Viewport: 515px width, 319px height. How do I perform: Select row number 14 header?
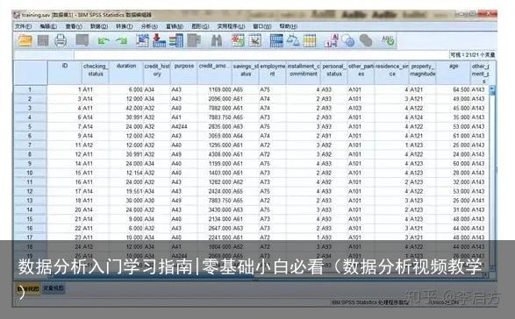[x=30, y=209]
